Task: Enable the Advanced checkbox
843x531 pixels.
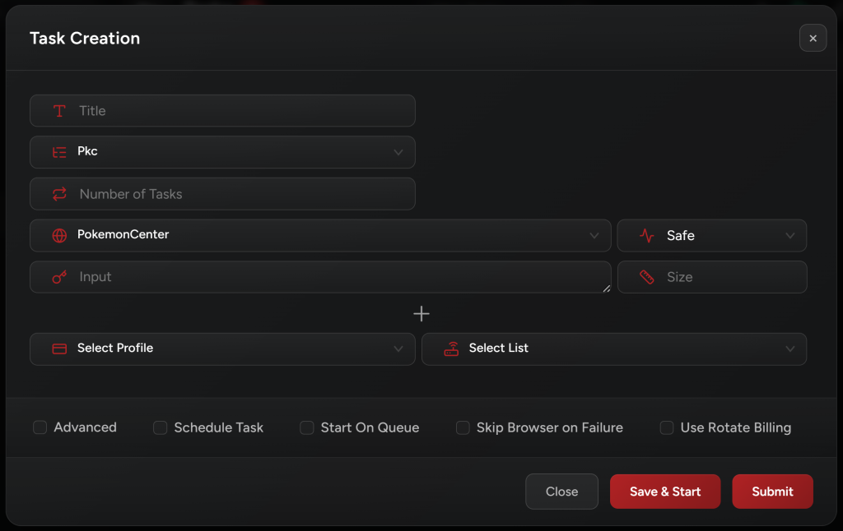Action: point(40,427)
